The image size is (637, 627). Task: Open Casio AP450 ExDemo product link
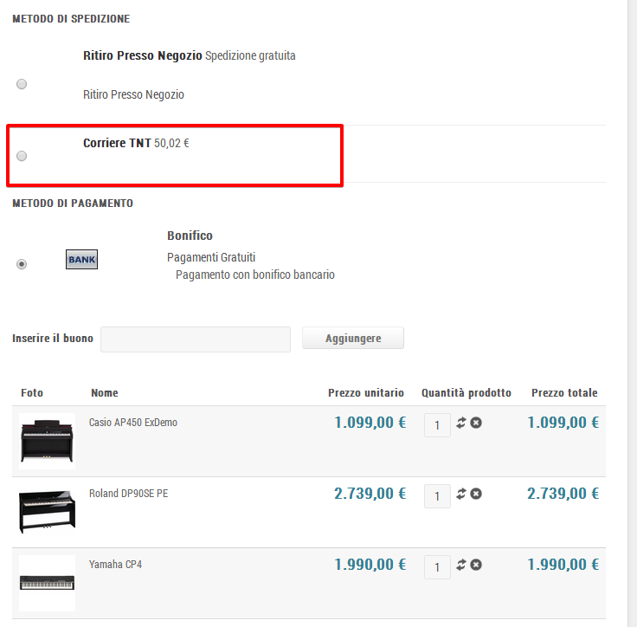[x=132, y=423]
